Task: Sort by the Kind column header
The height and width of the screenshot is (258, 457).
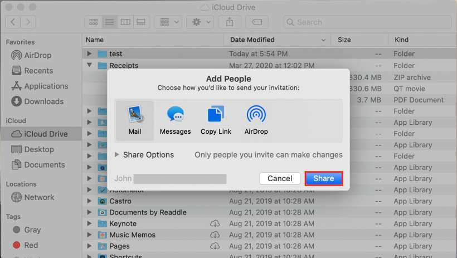Action: tap(422, 40)
